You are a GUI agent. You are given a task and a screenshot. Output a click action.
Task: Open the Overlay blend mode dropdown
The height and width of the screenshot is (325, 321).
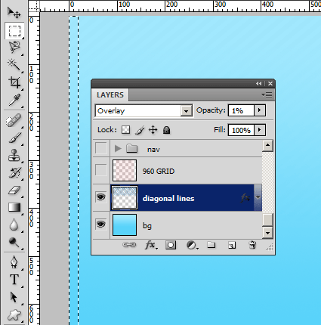click(187, 111)
